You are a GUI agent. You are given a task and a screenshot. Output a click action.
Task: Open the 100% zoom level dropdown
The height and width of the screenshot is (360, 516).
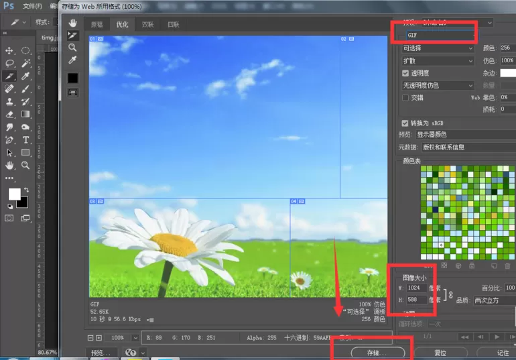pyautogui.click(x=135, y=338)
